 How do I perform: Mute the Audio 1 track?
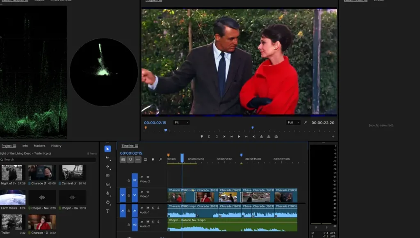click(x=148, y=208)
